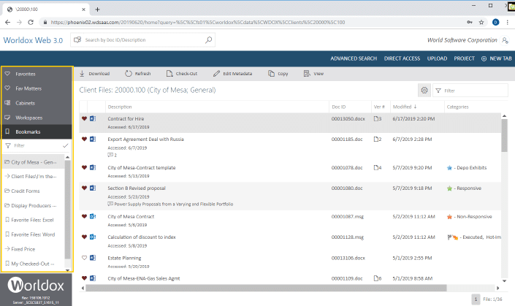
Task: Toggle favorite heart for City of Mesa-Contract template
Action: point(85,167)
